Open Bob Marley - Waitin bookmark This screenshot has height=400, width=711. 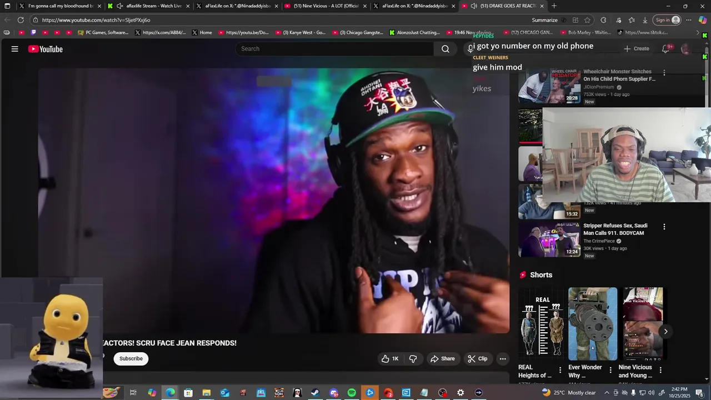tap(585, 33)
